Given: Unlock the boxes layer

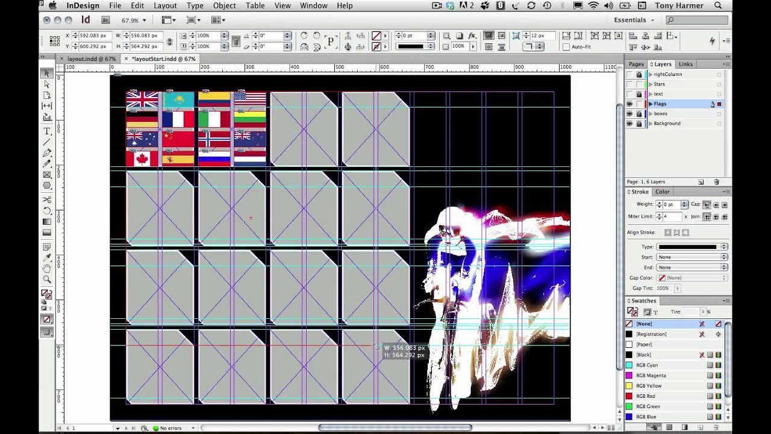Looking at the screenshot, I should pos(639,114).
